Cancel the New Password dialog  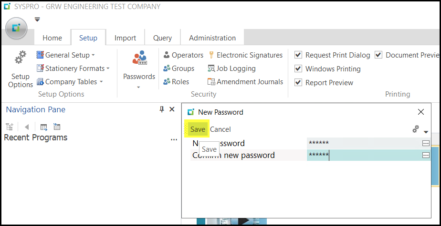(220, 129)
